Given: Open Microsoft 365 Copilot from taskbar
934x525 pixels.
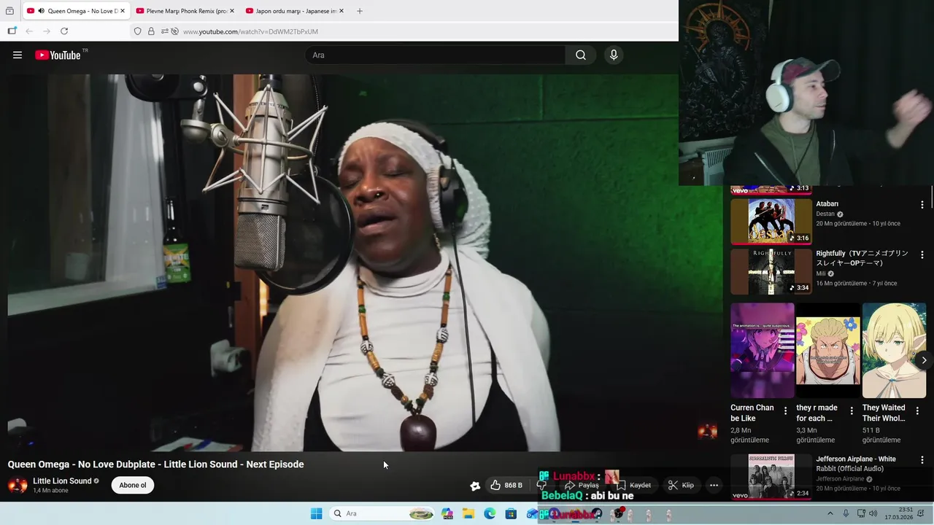Looking at the screenshot, I should 447,513.
